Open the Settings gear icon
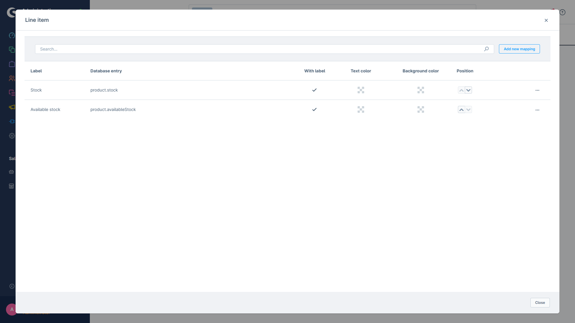This screenshot has width=575, height=323. pyautogui.click(x=12, y=136)
